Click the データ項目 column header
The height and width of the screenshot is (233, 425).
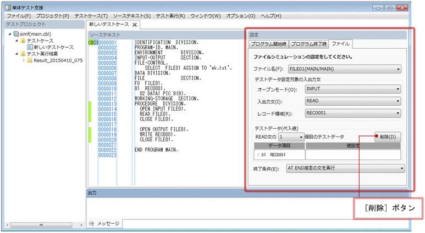[279, 146]
